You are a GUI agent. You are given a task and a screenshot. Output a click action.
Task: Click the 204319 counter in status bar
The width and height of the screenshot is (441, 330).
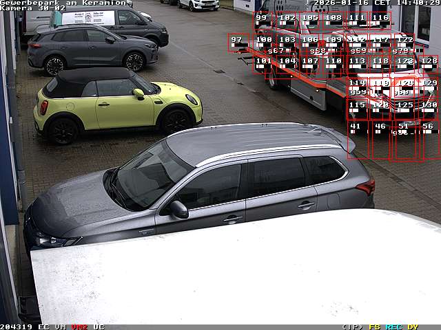pyautogui.click(x=17, y=327)
